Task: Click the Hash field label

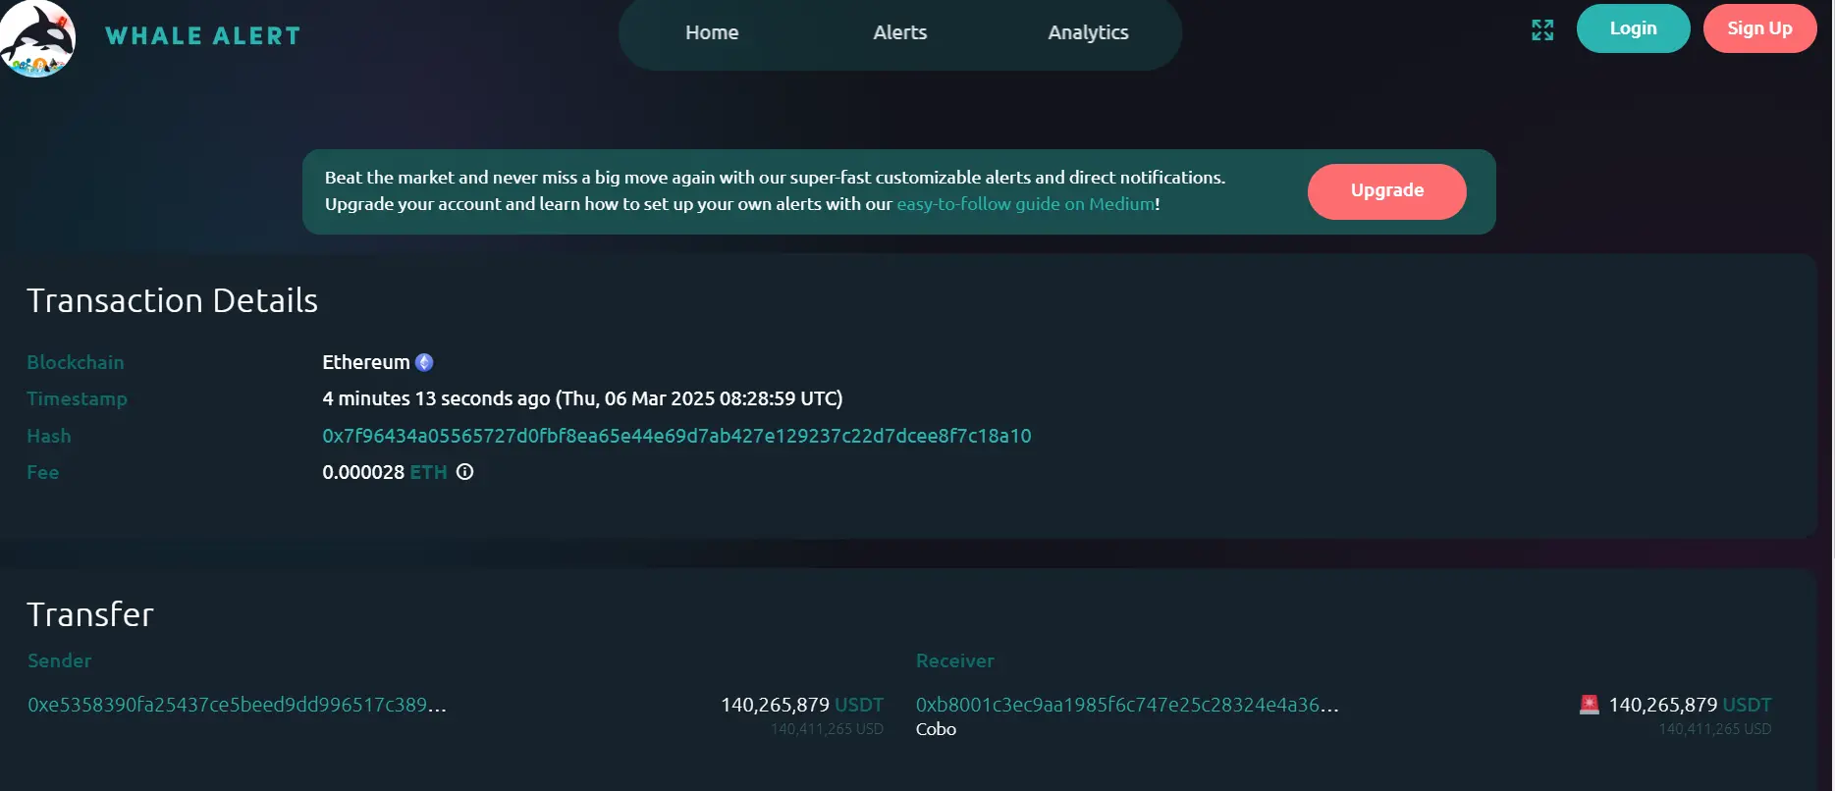Action: [49, 436]
